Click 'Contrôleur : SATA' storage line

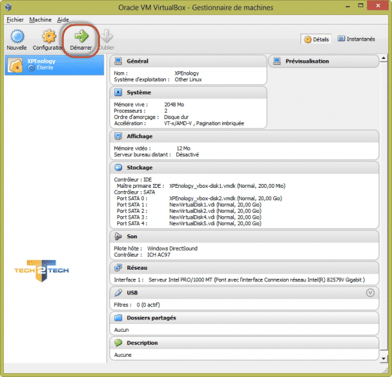(x=135, y=192)
